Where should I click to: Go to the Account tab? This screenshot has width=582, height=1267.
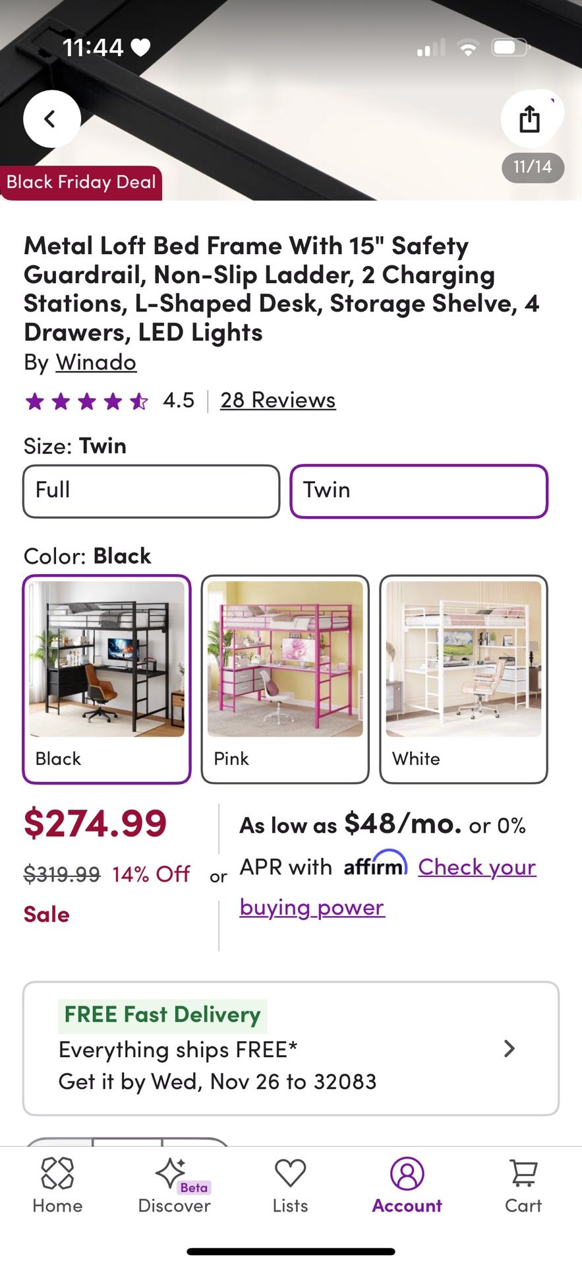coord(407,1186)
